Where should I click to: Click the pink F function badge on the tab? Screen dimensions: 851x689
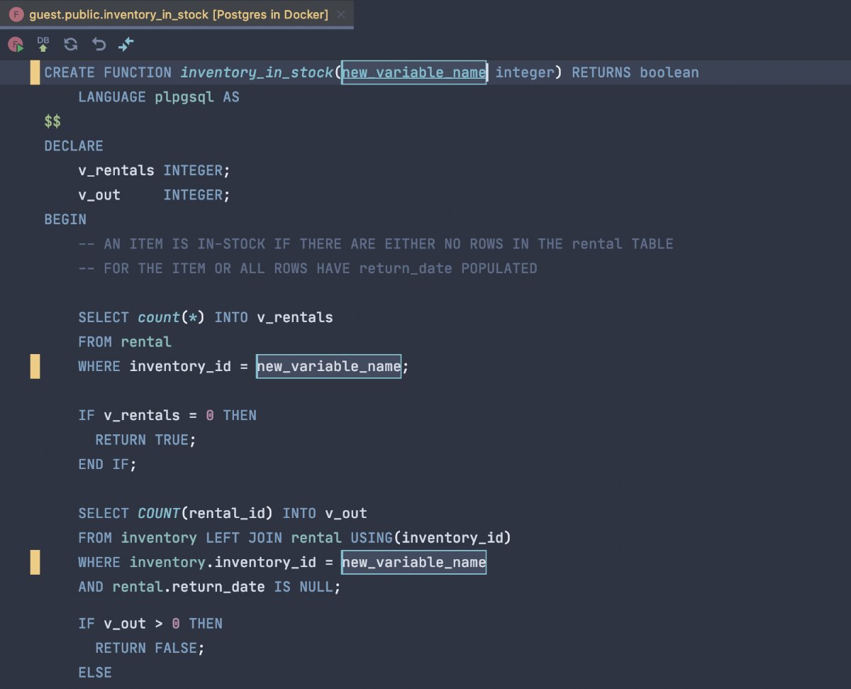[x=16, y=13]
